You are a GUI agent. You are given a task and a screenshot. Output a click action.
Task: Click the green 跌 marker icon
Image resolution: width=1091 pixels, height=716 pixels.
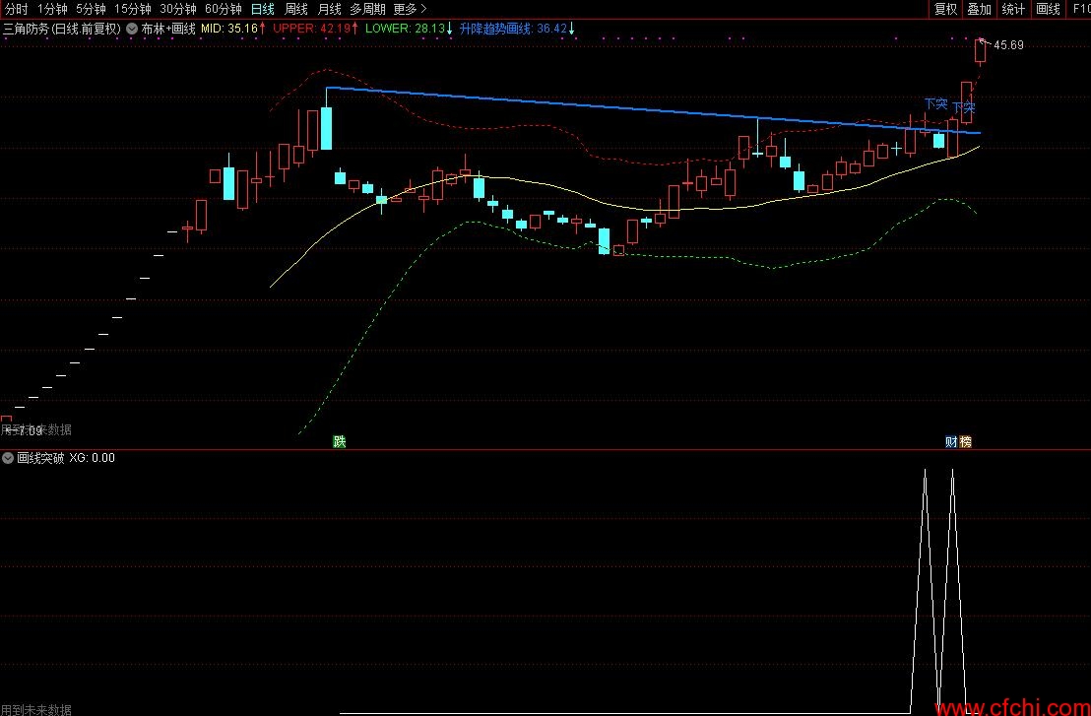click(340, 441)
